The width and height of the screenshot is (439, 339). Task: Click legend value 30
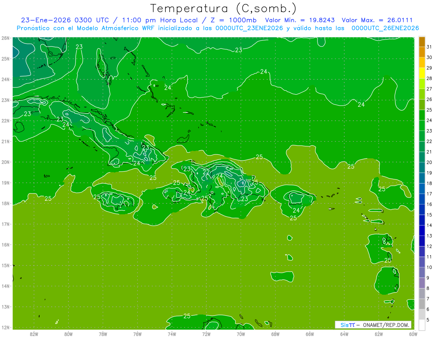[429, 57]
